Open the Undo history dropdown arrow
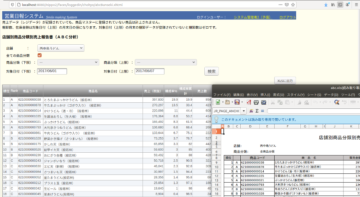The image size is (360, 197). (x=320, y=102)
